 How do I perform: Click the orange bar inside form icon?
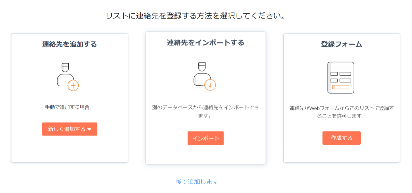tap(341, 87)
